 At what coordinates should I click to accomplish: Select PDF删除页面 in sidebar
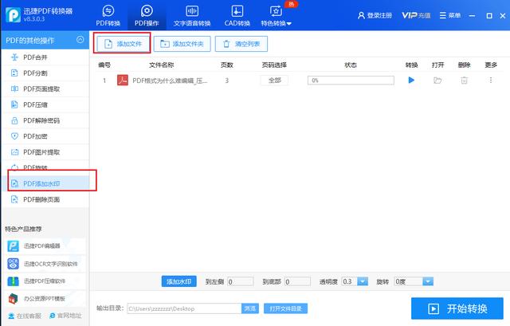[x=45, y=199]
